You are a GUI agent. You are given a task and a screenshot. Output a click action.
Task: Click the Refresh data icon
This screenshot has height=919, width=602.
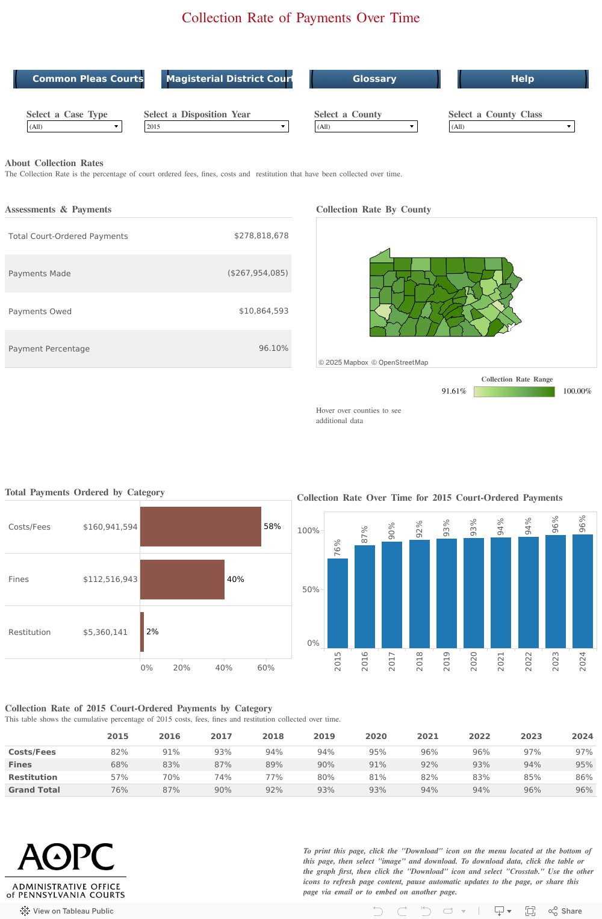point(447,911)
